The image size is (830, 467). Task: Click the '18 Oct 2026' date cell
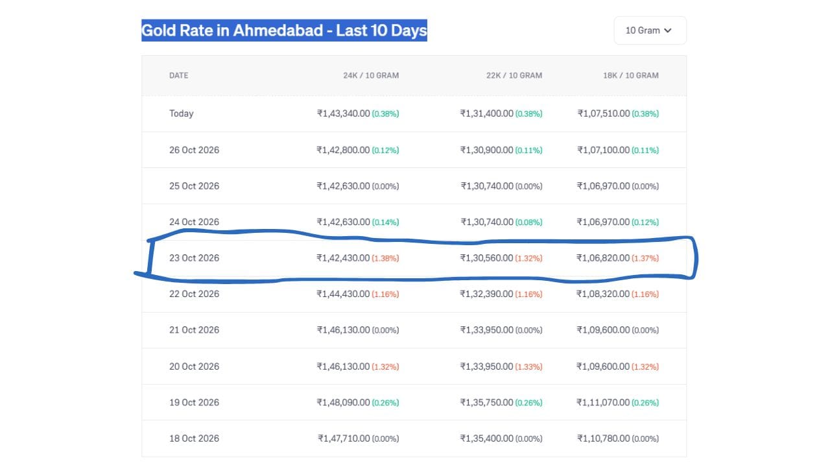point(195,438)
